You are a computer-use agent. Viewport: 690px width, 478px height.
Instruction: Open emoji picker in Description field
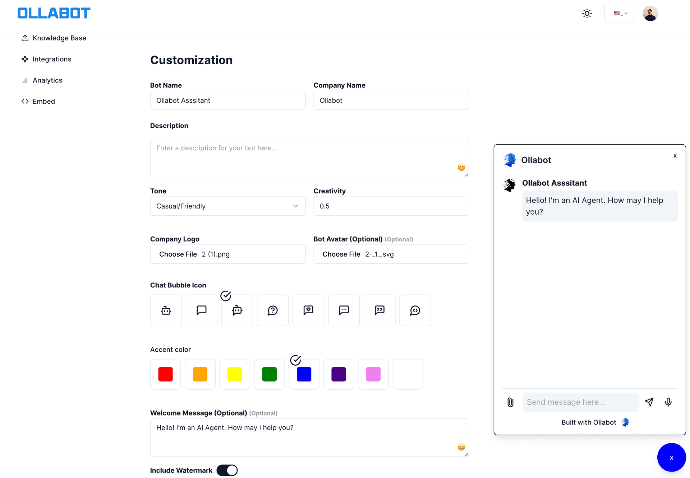[461, 168]
